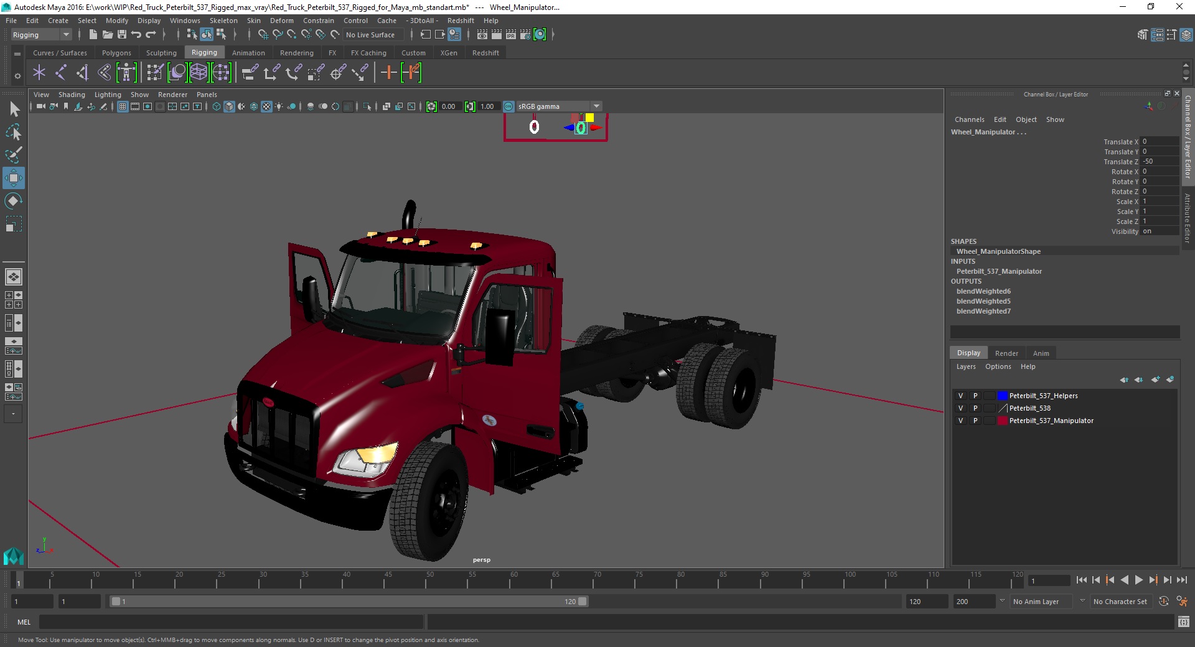The image size is (1195, 647).
Task: Click Save Scene disk icon
Action: click(122, 35)
